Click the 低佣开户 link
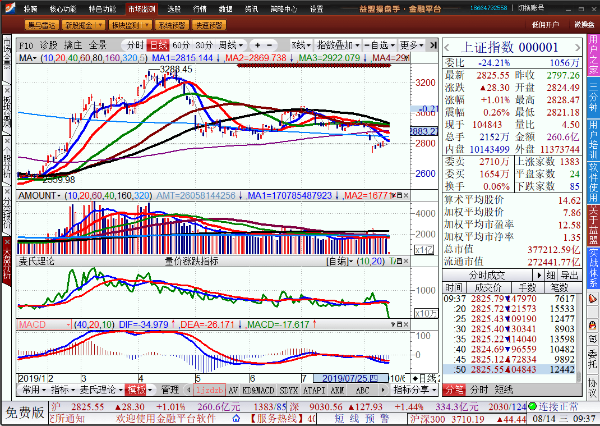The image size is (600, 426). point(545,25)
